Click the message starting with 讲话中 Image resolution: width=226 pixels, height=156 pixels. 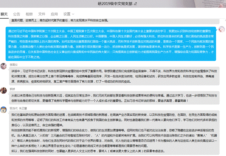[114, 76]
